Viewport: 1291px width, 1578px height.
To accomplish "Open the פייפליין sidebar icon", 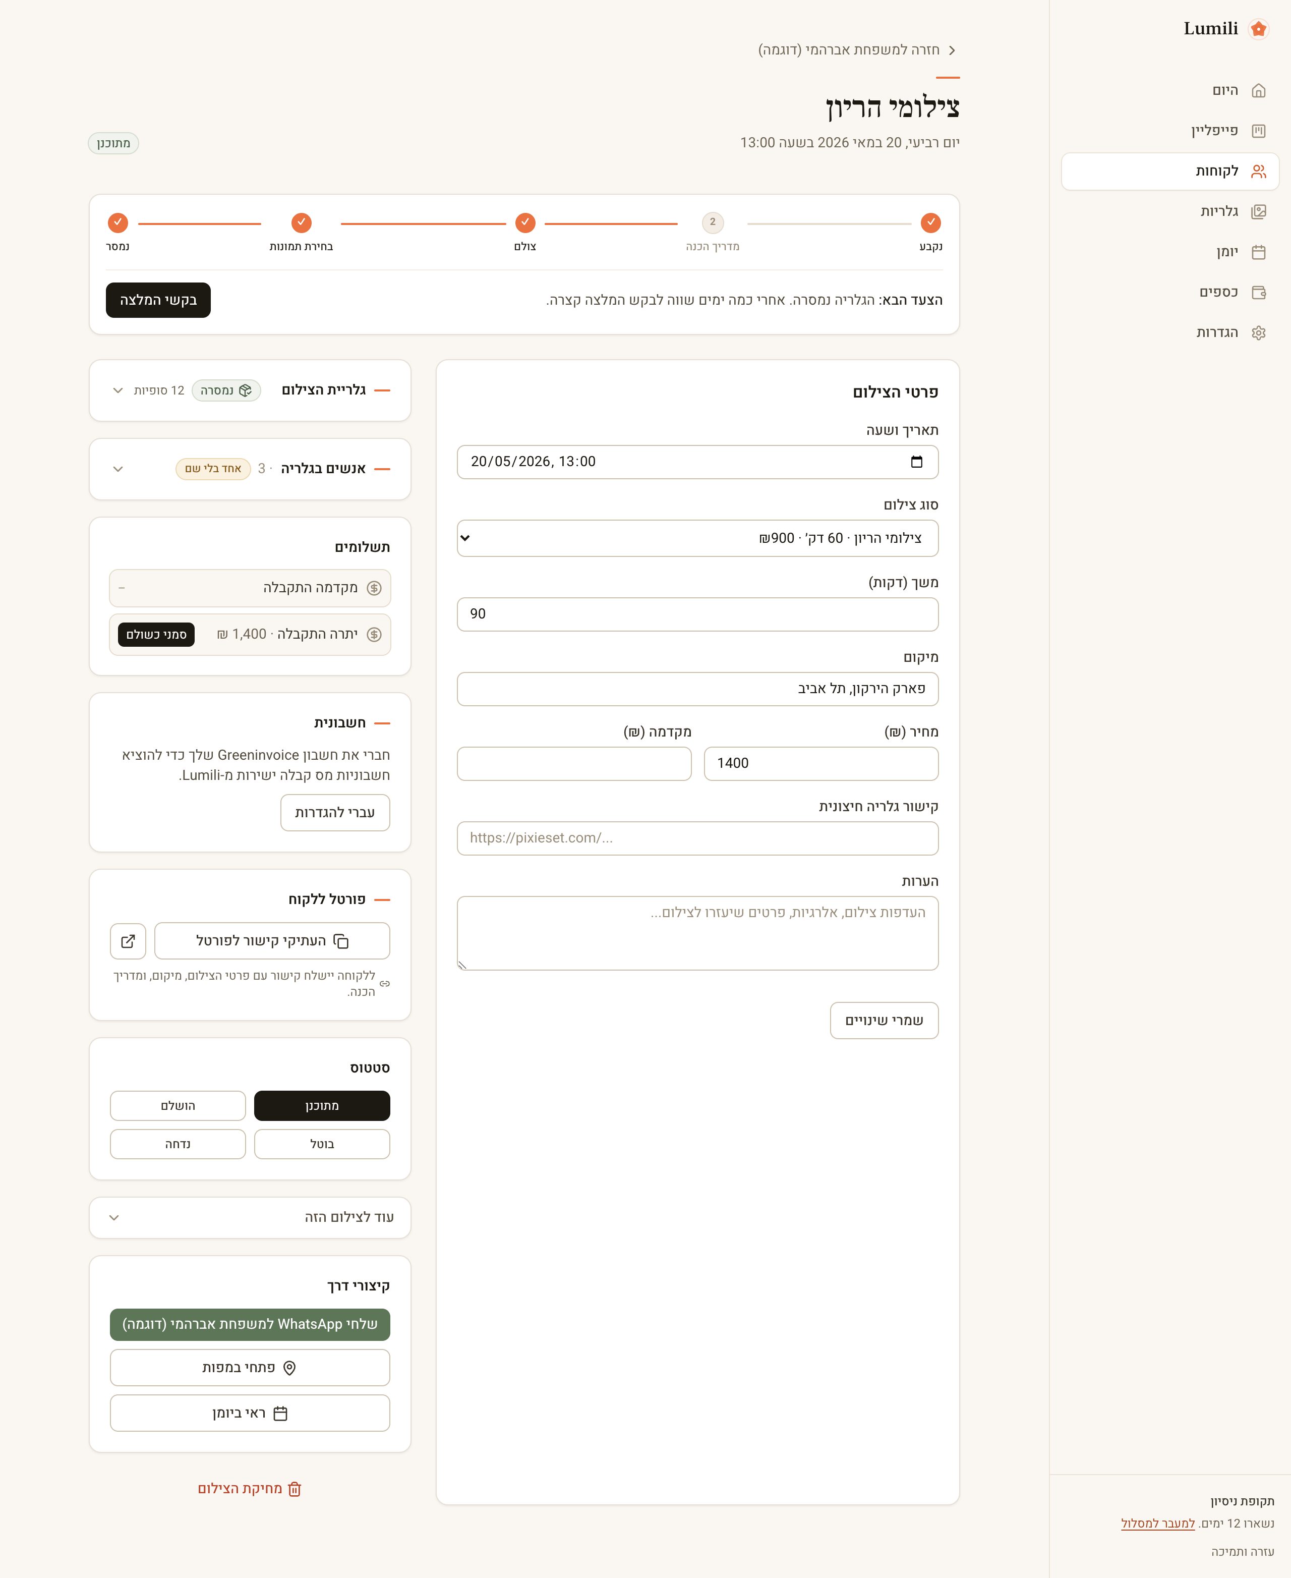I will click(1258, 131).
